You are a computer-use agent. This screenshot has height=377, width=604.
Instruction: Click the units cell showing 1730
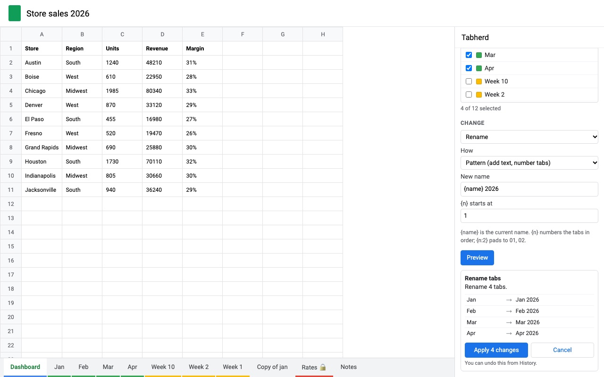click(122, 162)
